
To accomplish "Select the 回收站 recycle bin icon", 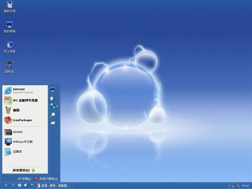I will (9, 67).
